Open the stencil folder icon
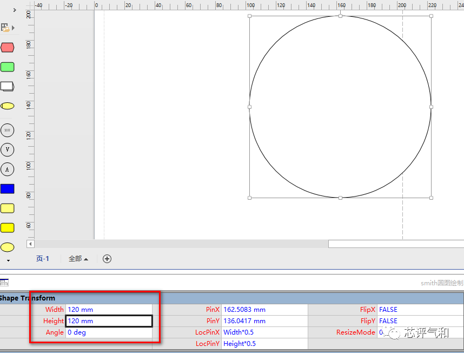 pos(5,28)
